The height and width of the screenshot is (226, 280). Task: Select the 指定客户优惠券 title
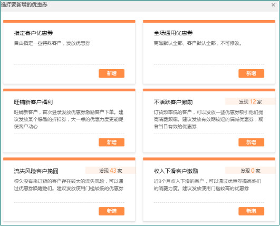coord(33,33)
